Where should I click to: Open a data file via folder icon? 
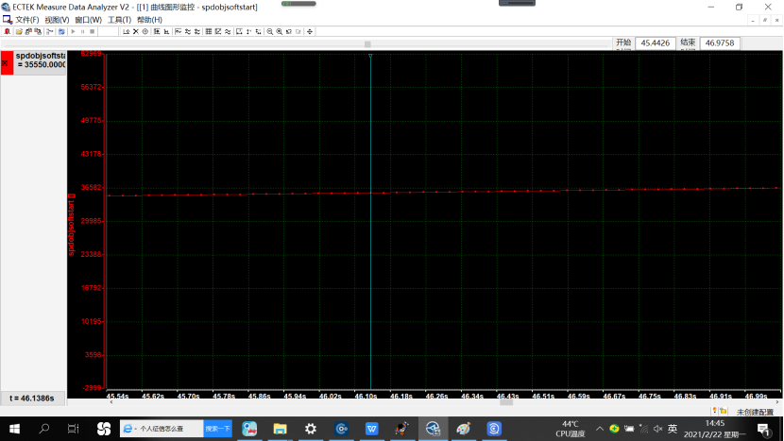pos(19,31)
